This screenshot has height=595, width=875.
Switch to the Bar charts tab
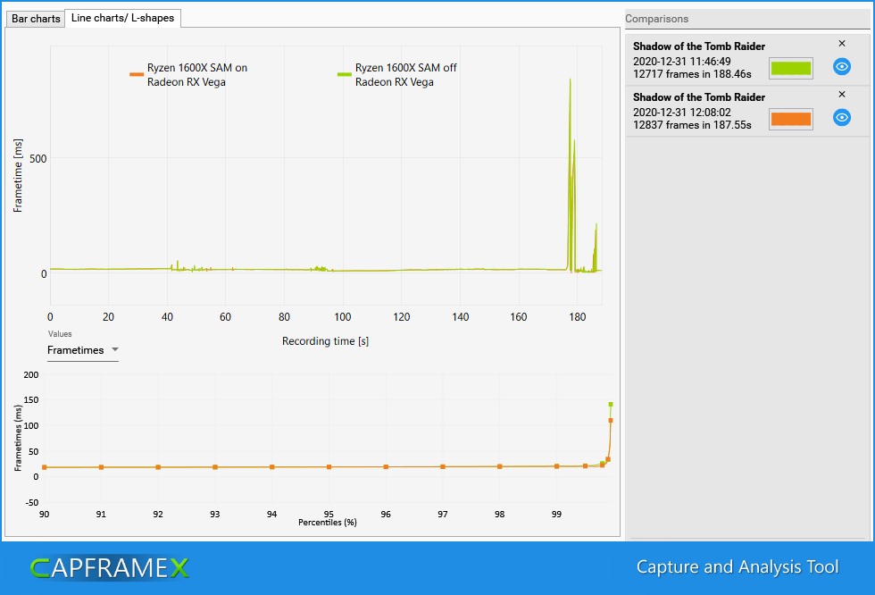tap(36, 19)
